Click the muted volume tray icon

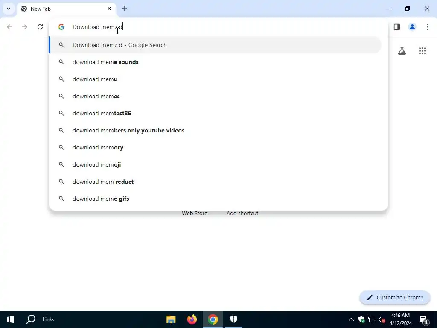tap(382, 319)
